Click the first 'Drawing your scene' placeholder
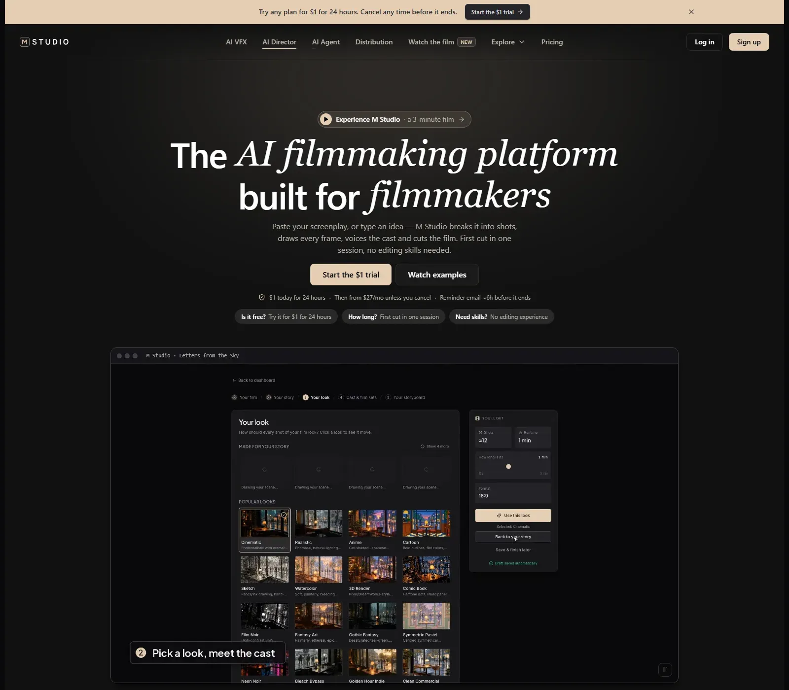Viewport: 789px width, 690px height. click(x=264, y=473)
